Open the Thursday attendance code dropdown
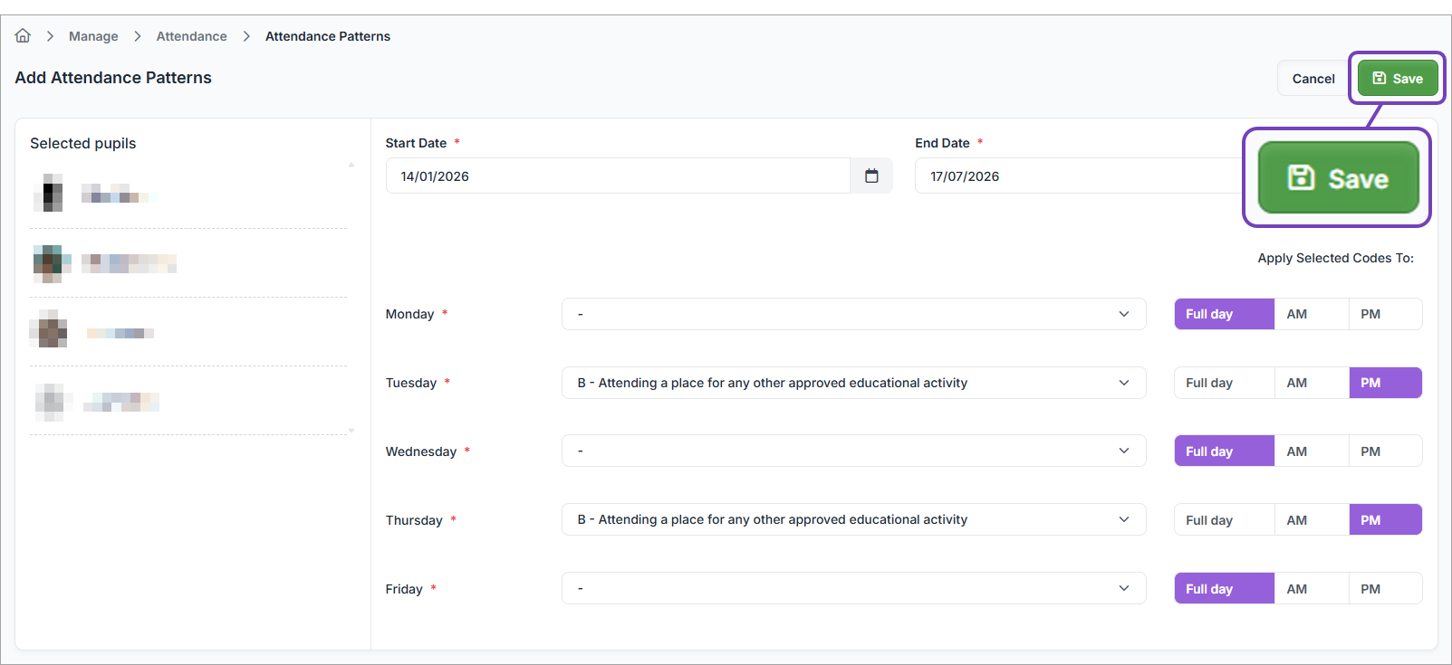The image size is (1452, 665). (x=853, y=520)
